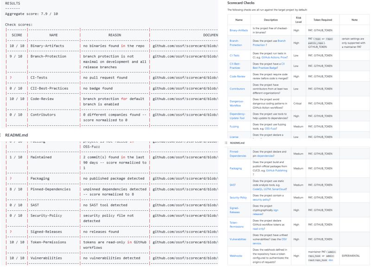Select 'no published package detected' reason text
This screenshot has width=371, height=267.
point(114,179)
